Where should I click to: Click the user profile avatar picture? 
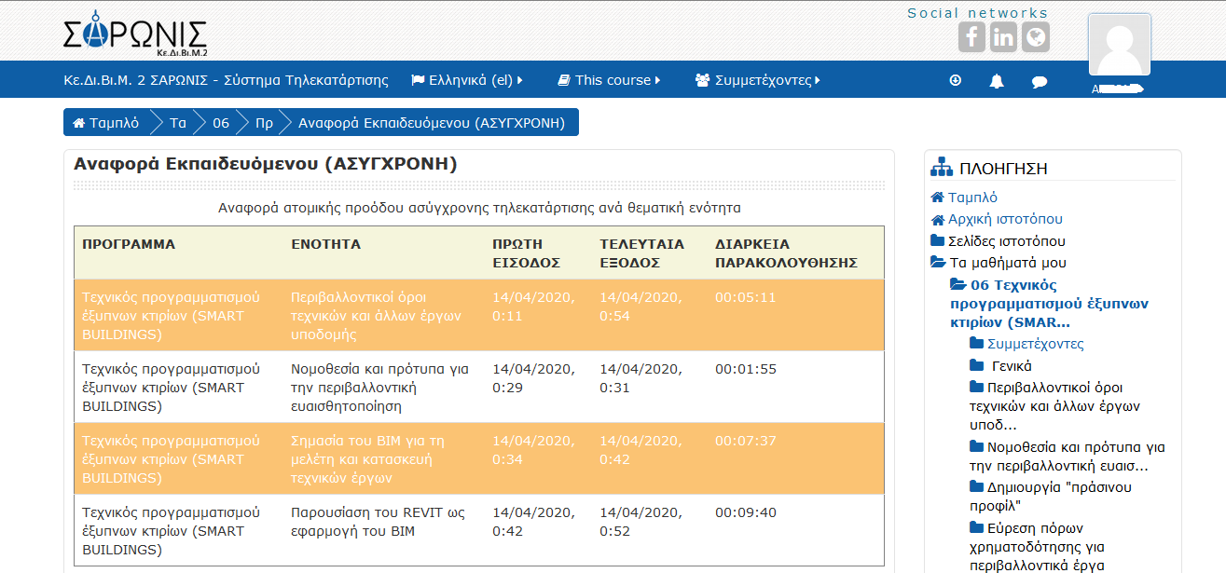pyautogui.click(x=1119, y=45)
